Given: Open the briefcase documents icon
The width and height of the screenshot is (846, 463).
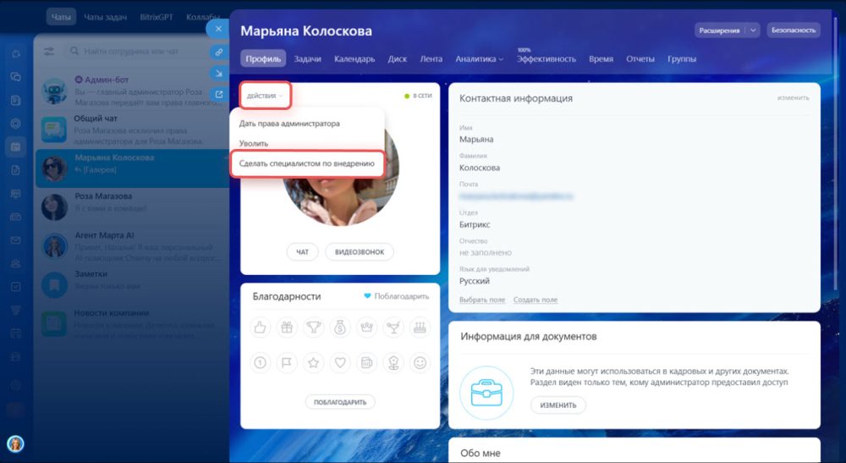Looking at the screenshot, I should point(486,394).
